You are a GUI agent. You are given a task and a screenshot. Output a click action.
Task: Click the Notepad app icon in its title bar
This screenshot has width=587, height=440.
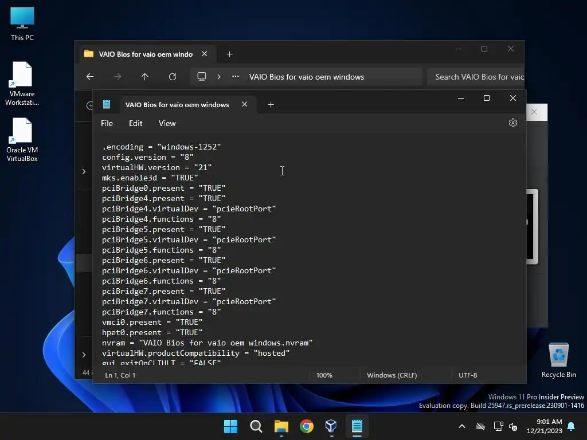[107, 104]
